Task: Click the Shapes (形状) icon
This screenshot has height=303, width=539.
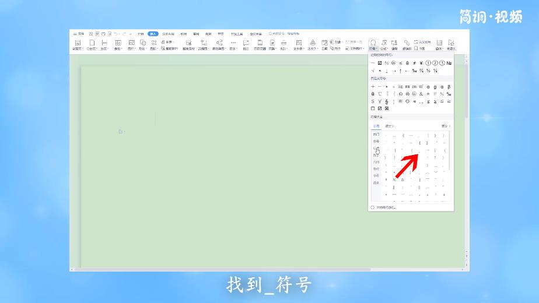Action: [x=142, y=45]
